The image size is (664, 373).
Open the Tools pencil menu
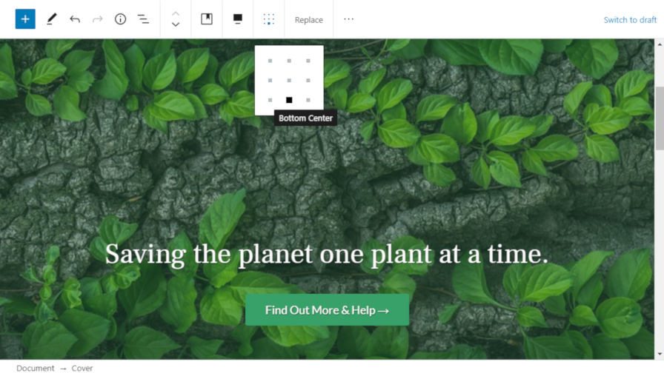[x=51, y=19]
